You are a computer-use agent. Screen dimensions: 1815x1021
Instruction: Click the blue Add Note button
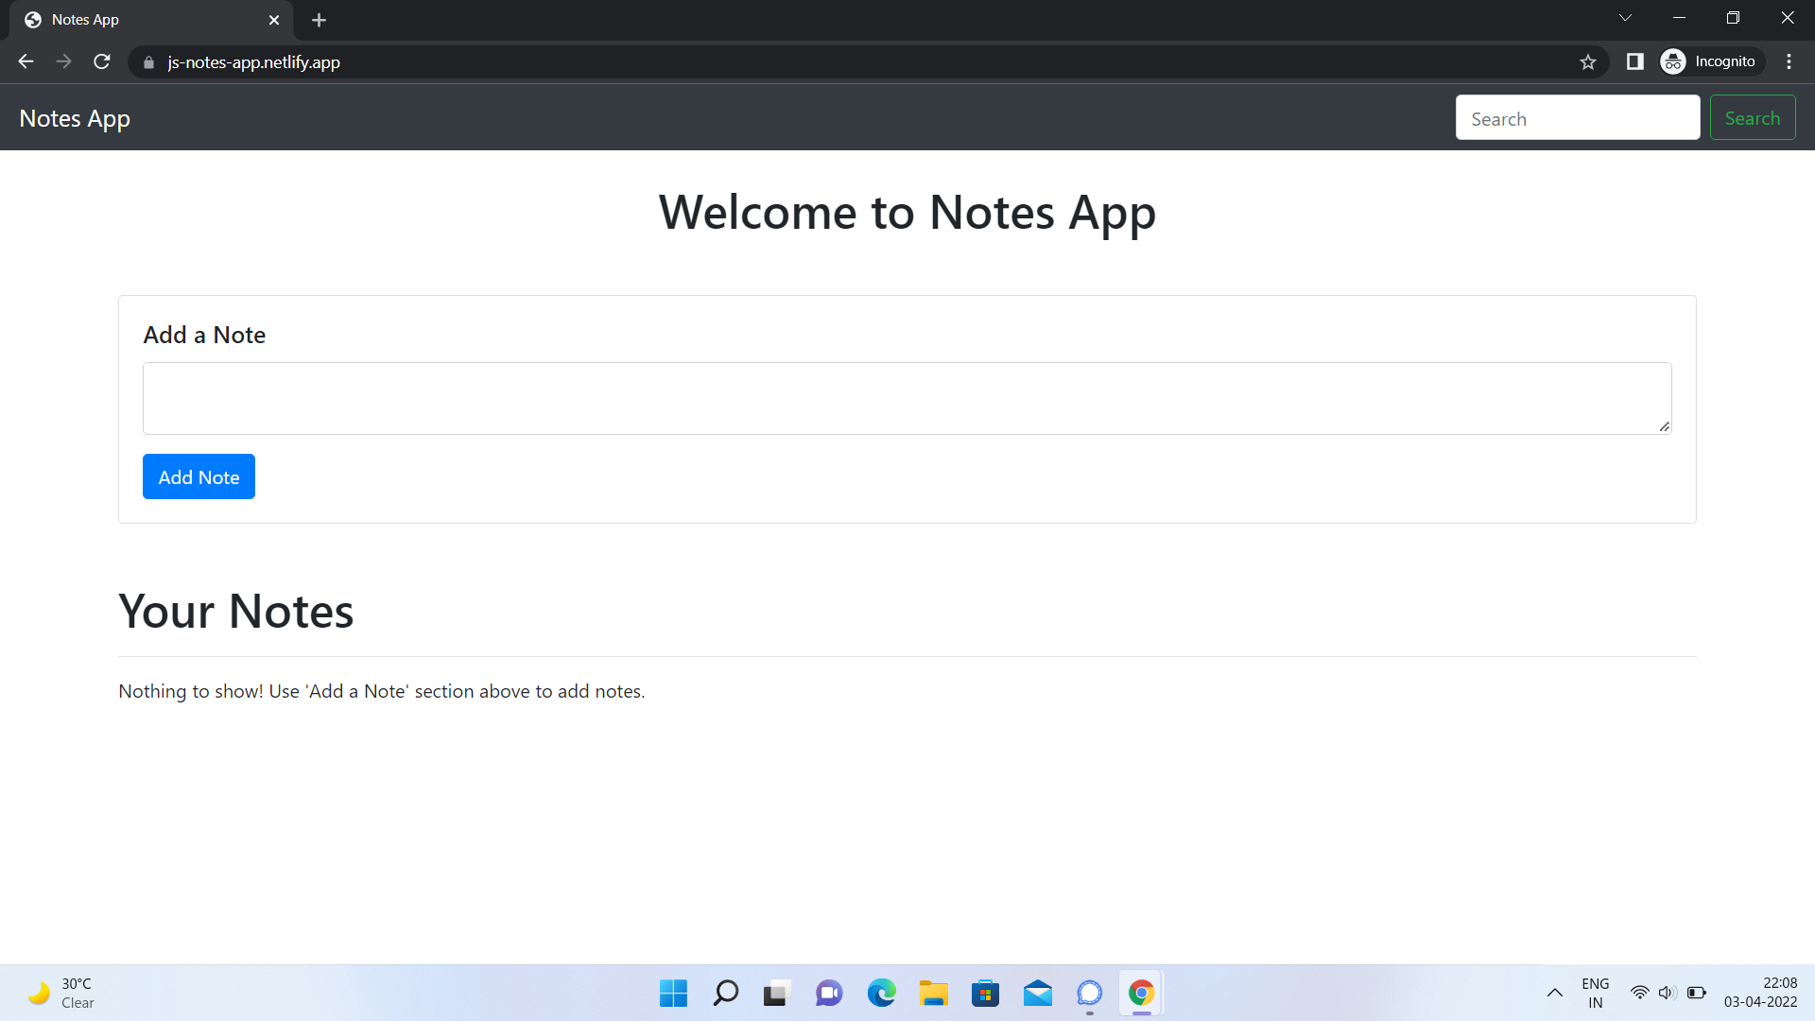(199, 476)
